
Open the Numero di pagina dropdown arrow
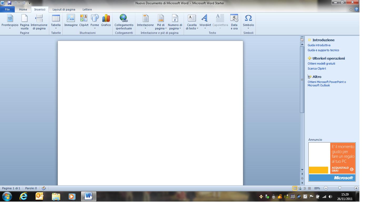[180, 28]
